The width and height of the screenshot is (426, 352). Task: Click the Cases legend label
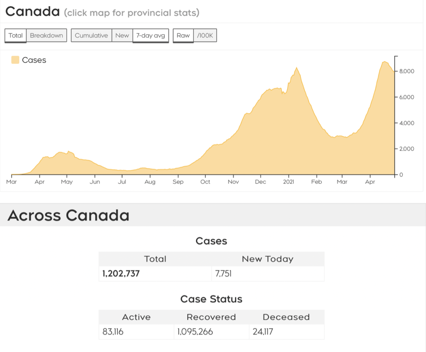(x=34, y=60)
